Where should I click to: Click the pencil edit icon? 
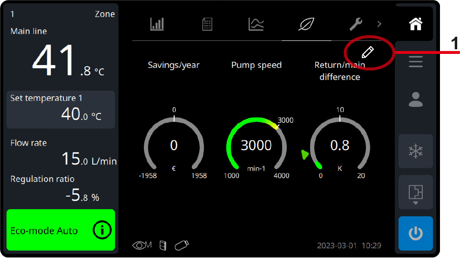point(367,52)
